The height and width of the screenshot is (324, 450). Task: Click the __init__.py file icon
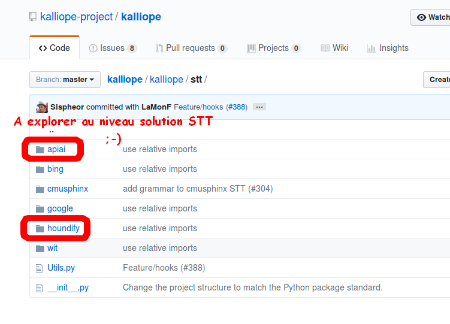click(40, 288)
